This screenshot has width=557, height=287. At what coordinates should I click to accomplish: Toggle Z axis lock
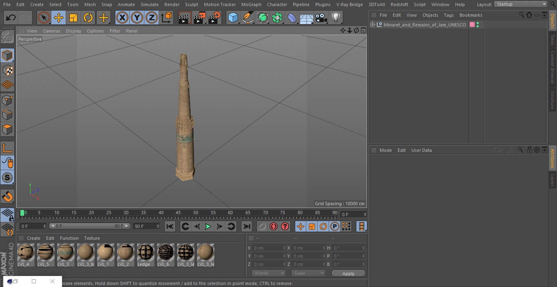click(x=152, y=18)
